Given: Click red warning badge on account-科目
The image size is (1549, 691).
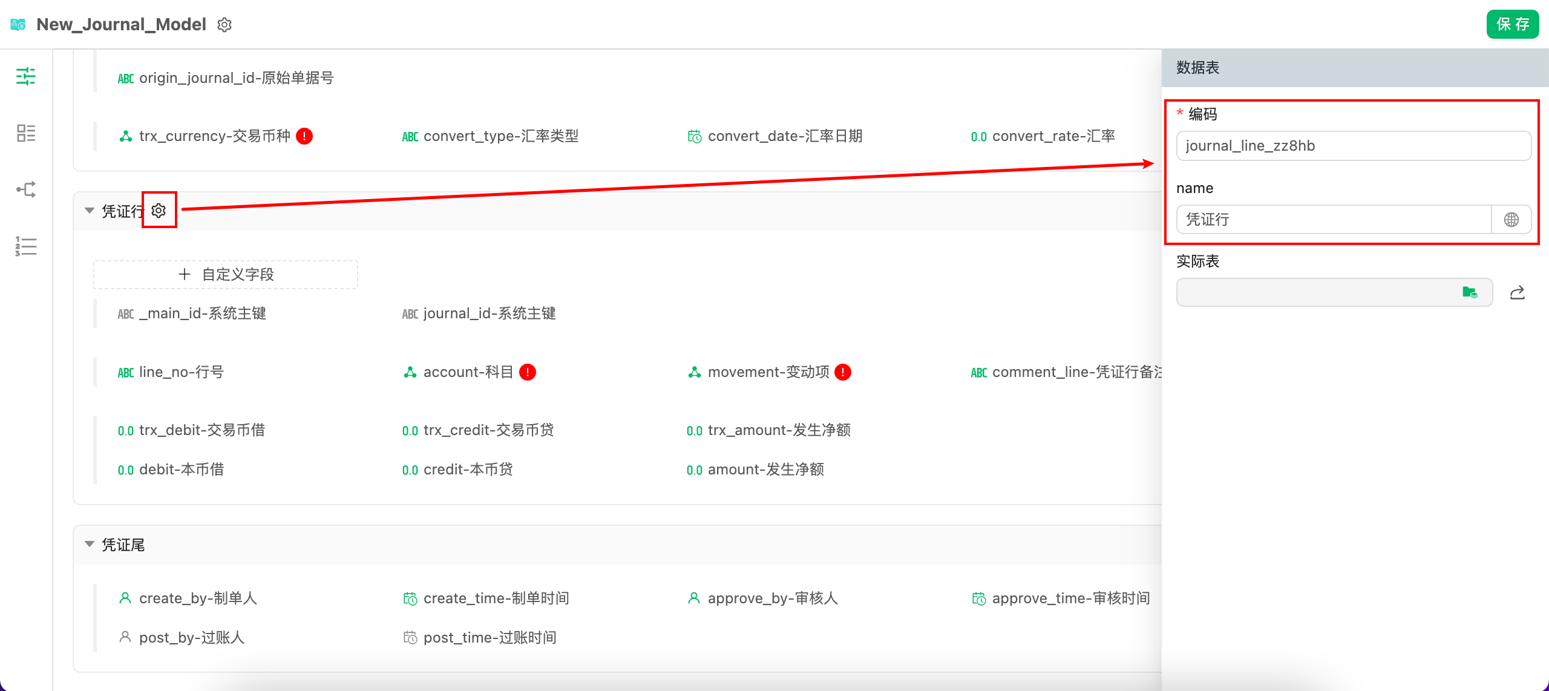Looking at the screenshot, I should (528, 372).
